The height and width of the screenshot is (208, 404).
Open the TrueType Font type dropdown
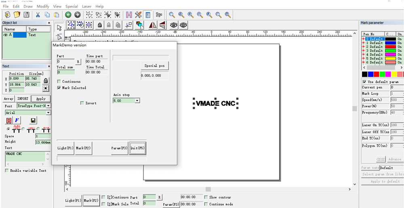[x=48, y=106]
